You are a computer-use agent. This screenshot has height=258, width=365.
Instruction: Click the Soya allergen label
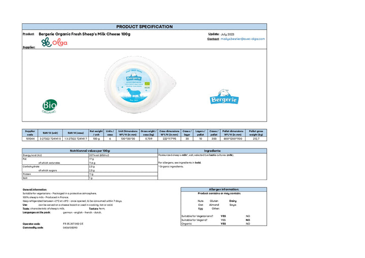tap(233, 205)
